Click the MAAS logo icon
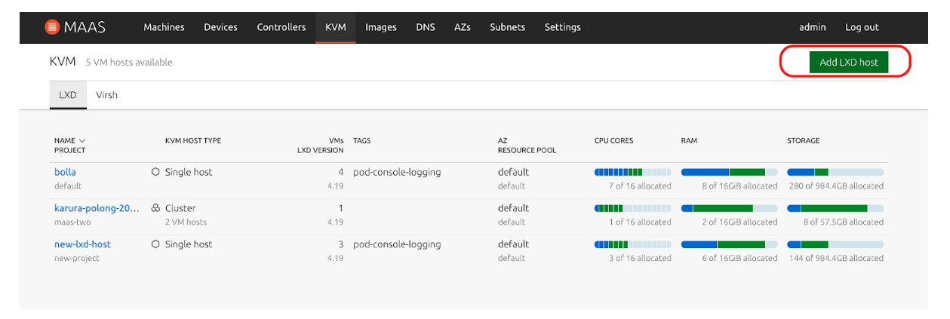 click(x=52, y=27)
